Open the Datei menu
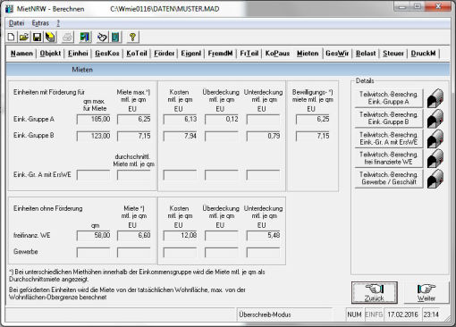The width and height of the screenshot is (456, 327). [16, 23]
